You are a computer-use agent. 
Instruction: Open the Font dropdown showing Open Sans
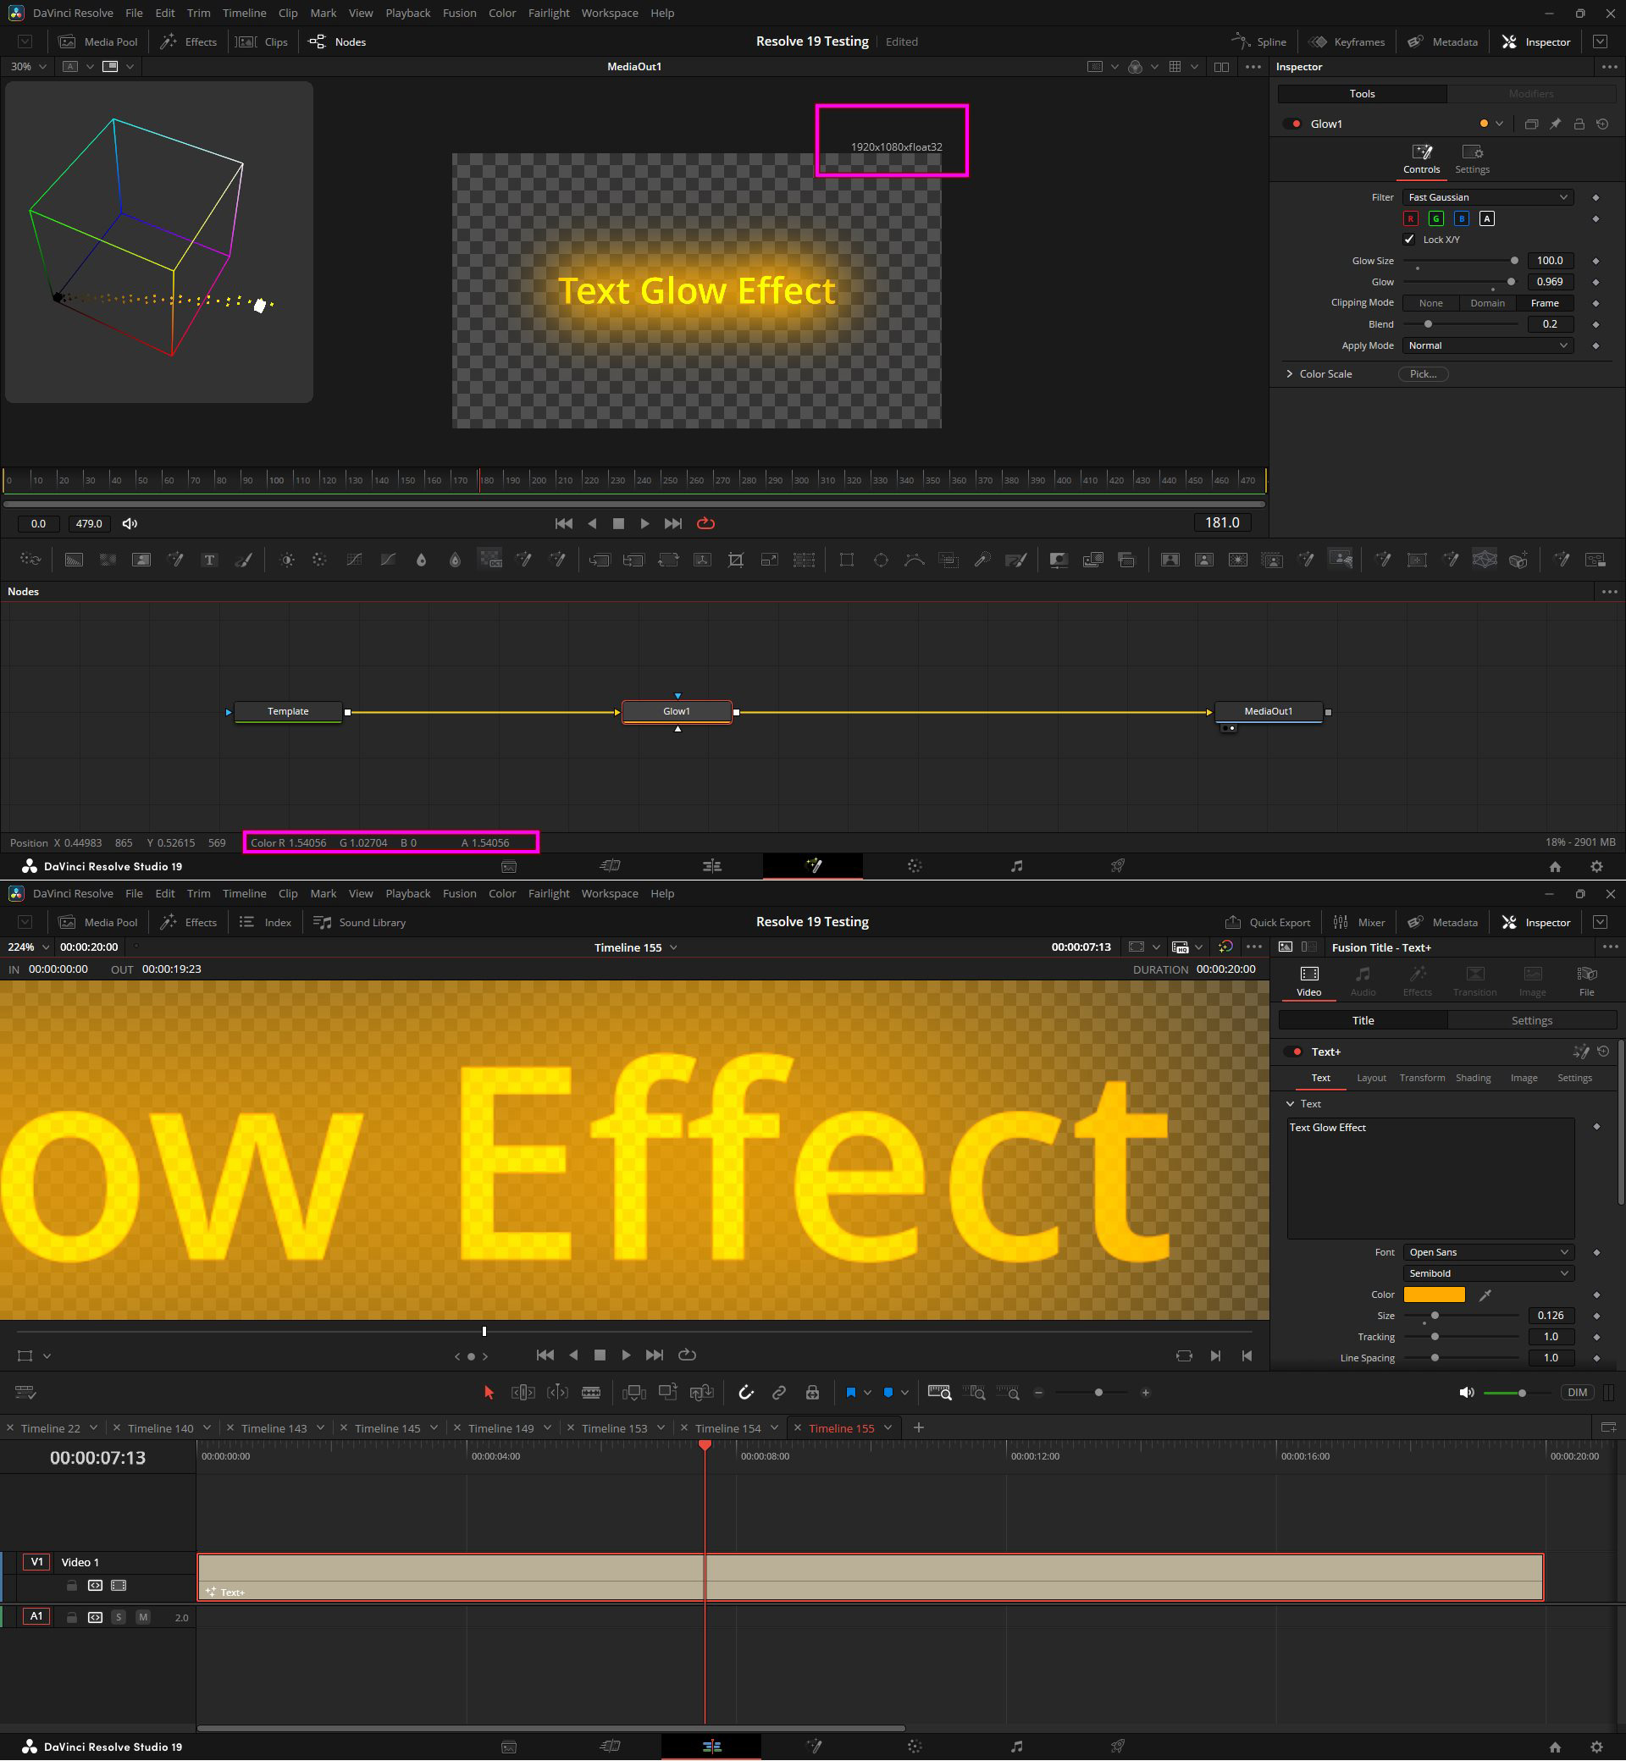[1489, 1252]
